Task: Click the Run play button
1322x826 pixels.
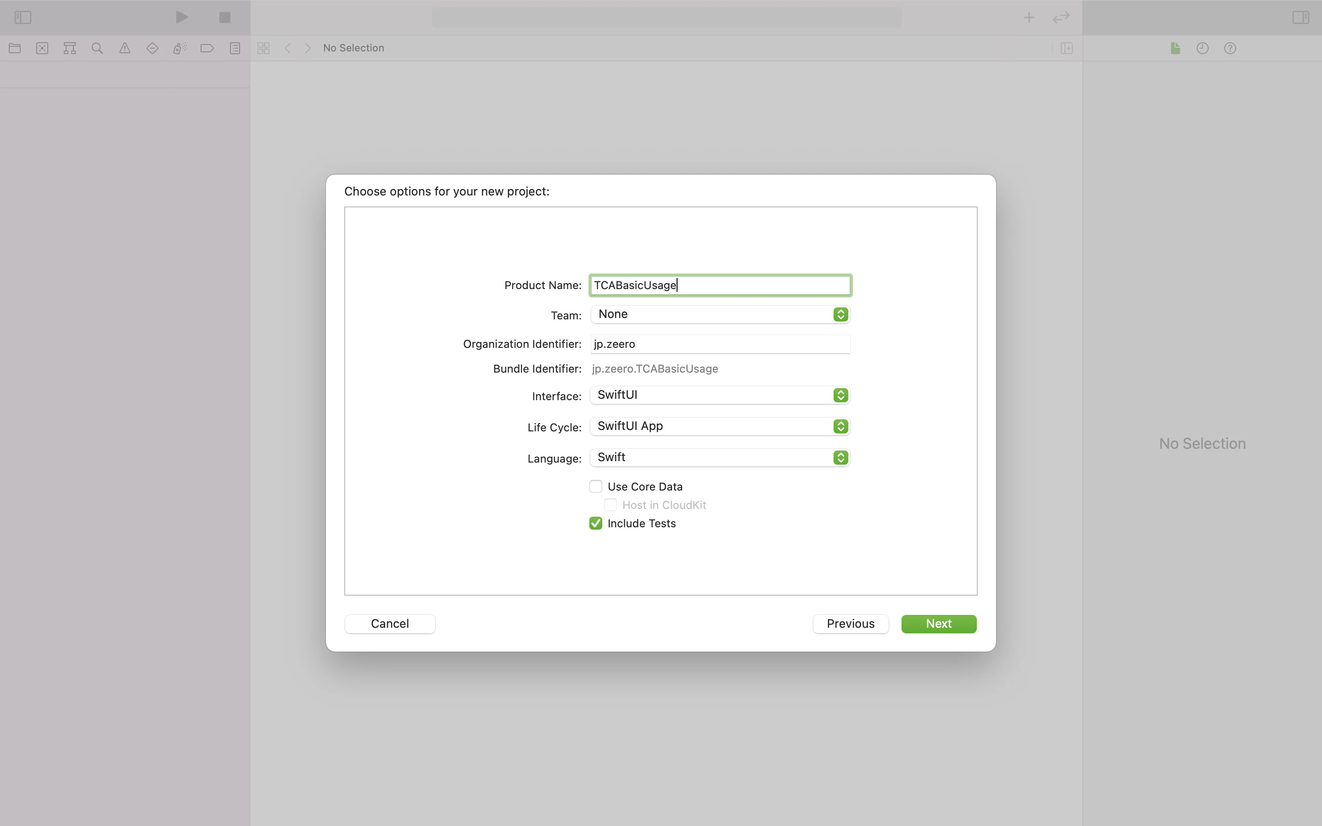Action: pos(182,17)
